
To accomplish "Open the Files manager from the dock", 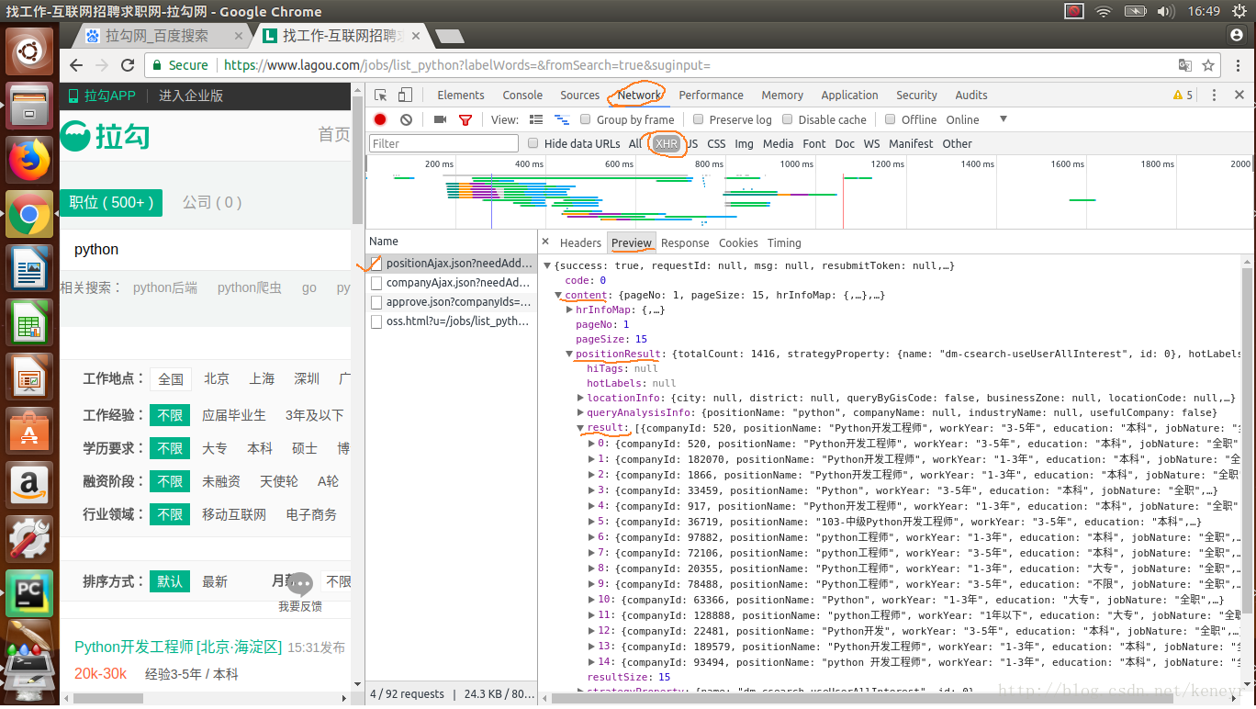I will click(29, 107).
